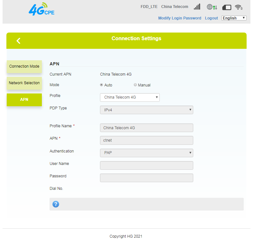Click the User Name input field
This screenshot has height=245, width=253.
[x=147, y=165]
